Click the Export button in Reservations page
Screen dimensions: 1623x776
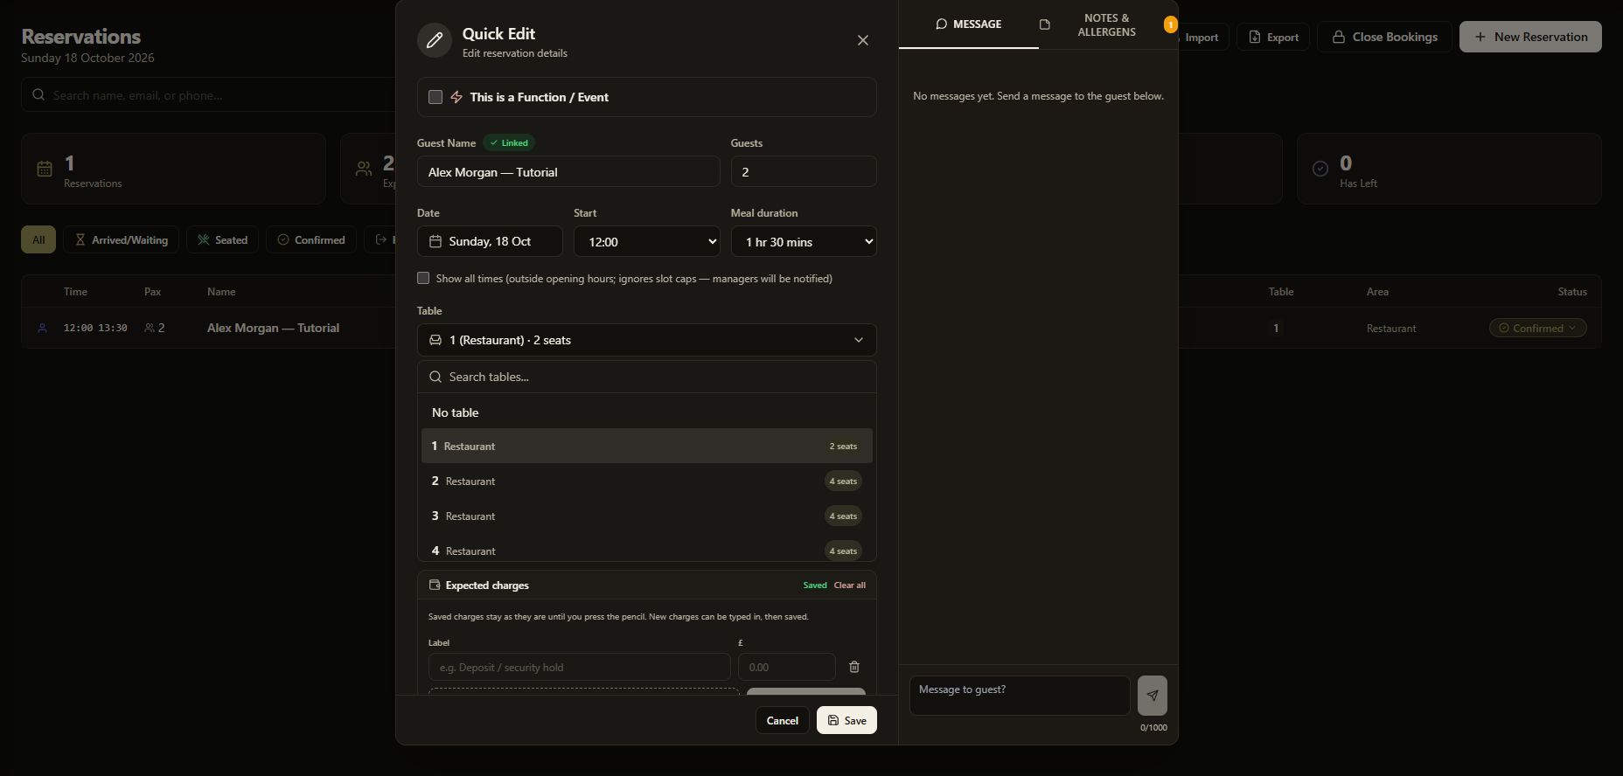point(1273,37)
